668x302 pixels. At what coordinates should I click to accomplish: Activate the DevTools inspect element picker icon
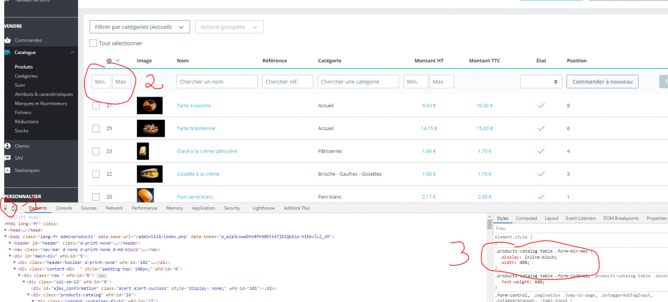pos(5,208)
